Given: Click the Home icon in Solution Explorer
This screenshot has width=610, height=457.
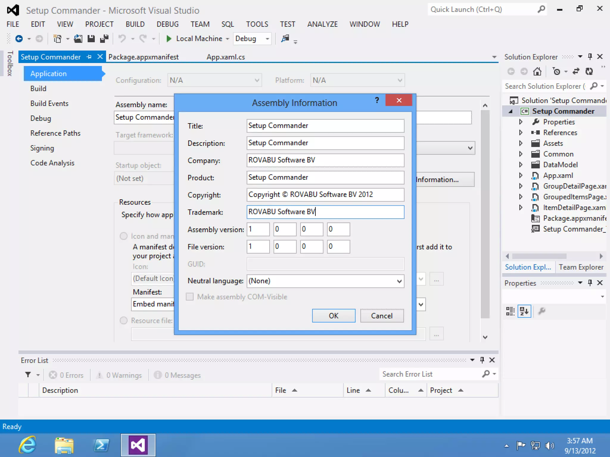Looking at the screenshot, I should (537, 71).
